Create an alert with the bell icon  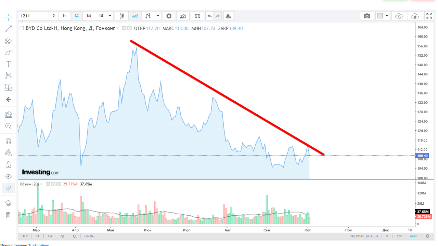point(228,16)
